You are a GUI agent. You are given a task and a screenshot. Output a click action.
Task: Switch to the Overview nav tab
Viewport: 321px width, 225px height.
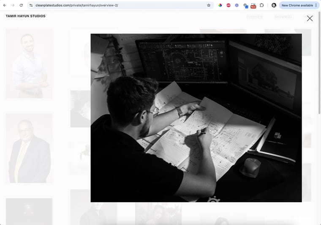coord(255,17)
